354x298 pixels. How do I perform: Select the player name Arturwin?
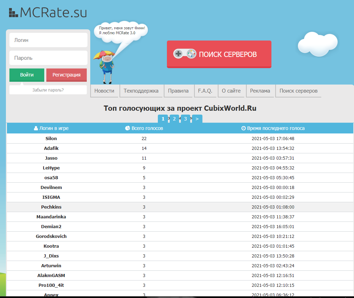(x=51, y=266)
